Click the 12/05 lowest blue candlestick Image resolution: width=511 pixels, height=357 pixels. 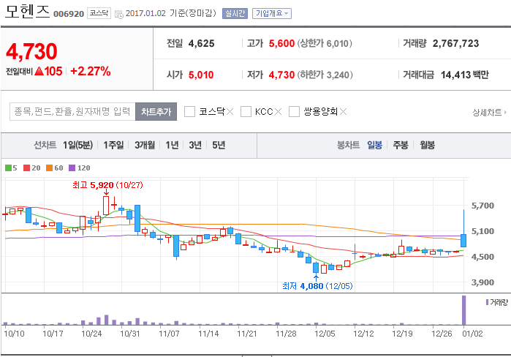316,268
